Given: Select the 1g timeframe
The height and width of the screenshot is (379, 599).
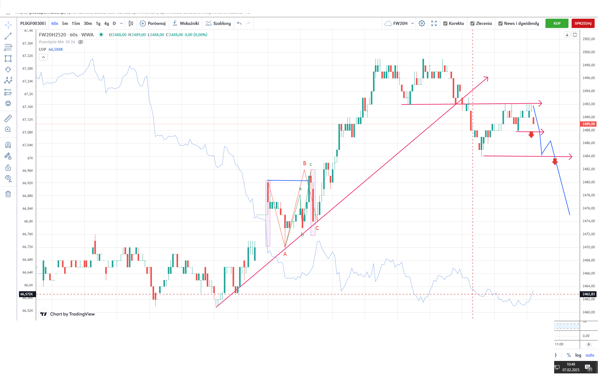Looking at the screenshot, I should 98,23.
